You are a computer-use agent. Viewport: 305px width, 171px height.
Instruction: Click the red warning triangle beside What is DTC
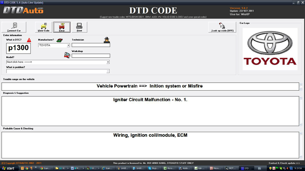tap(29, 40)
